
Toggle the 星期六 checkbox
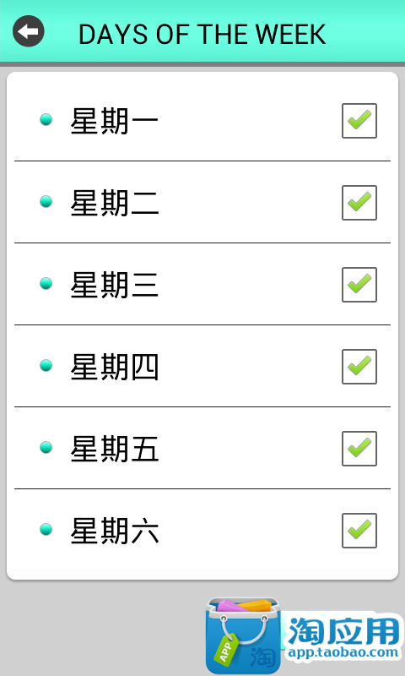[359, 531]
